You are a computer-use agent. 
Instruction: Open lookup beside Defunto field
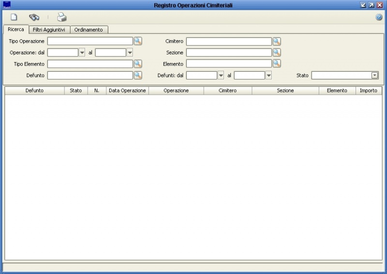(138, 75)
